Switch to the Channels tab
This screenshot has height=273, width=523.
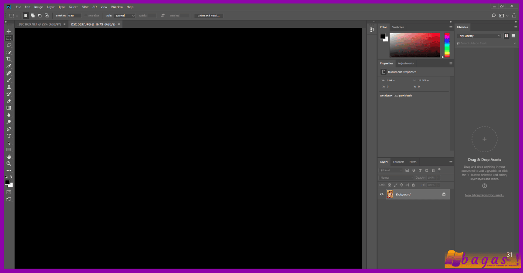[x=398, y=161]
